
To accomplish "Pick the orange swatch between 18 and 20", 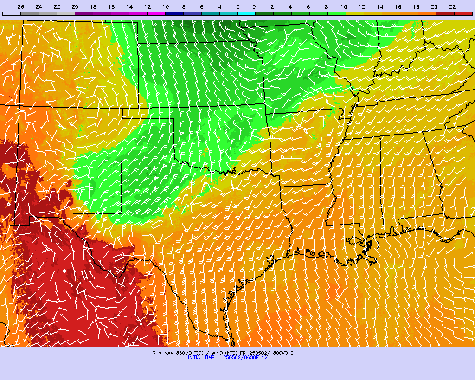I will [427, 13].
